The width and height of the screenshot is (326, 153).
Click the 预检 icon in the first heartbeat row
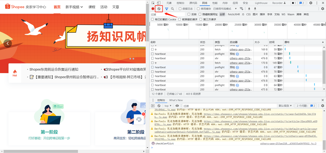tap(237, 54)
